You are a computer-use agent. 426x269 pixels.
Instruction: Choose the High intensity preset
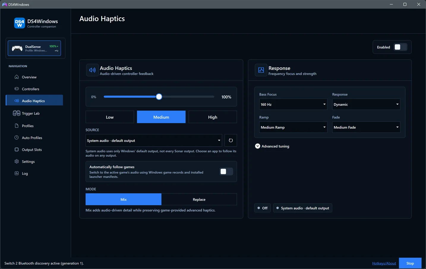coord(213,117)
